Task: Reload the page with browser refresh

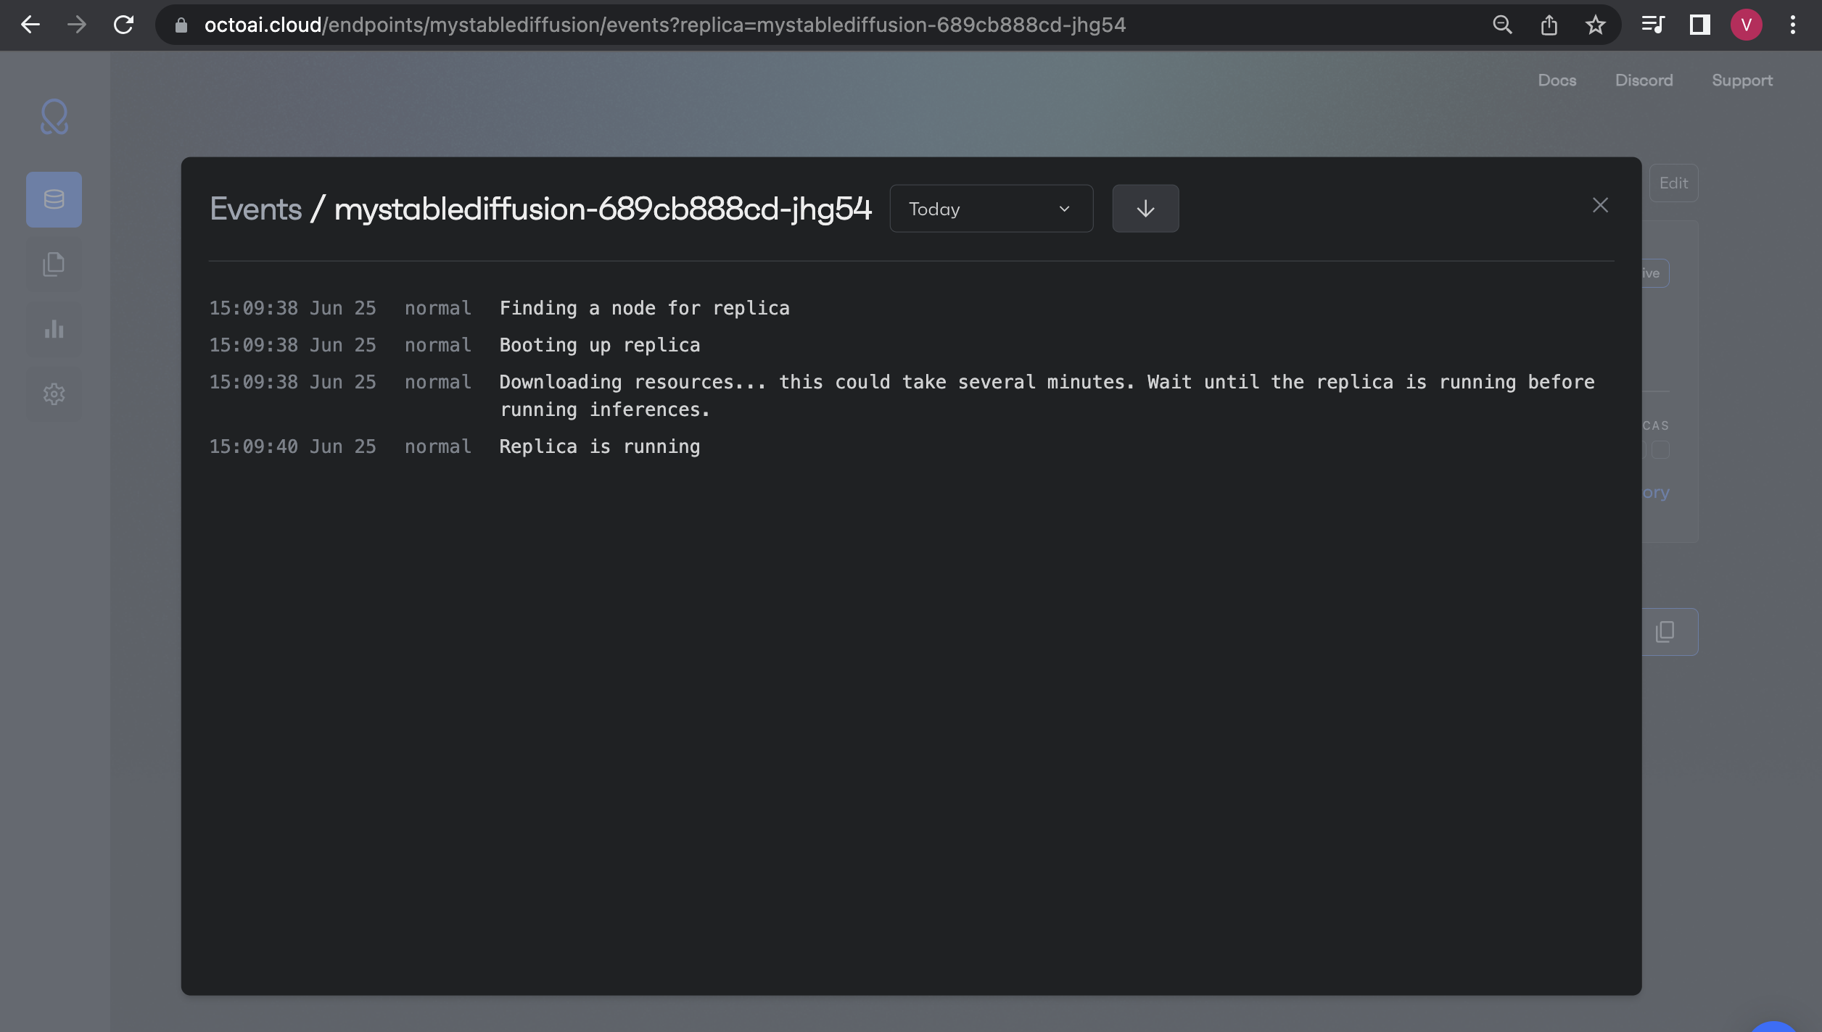Action: pos(124,25)
